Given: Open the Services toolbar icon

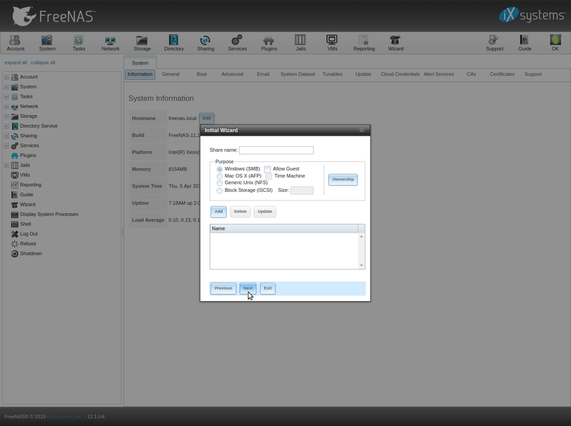Looking at the screenshot, I should tap(237, 43).
